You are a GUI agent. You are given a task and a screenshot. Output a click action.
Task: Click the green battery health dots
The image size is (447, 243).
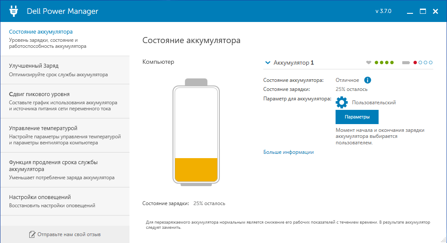coord(384,63)
